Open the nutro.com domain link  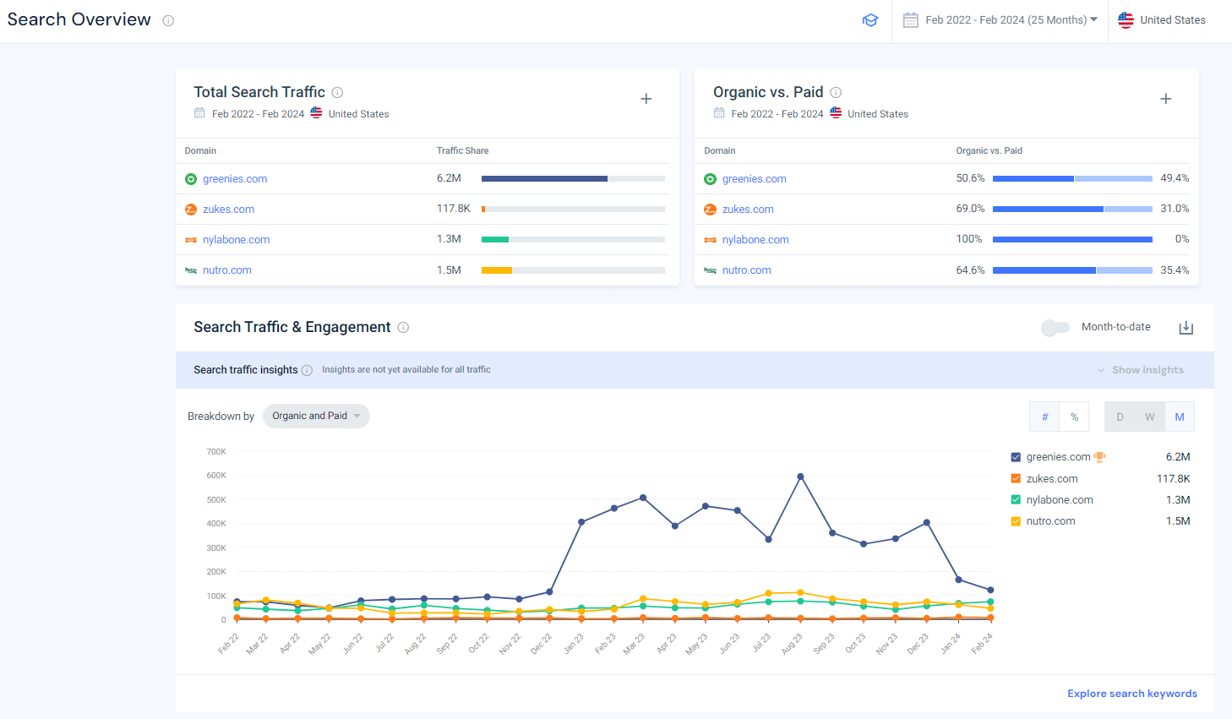[x=226, y=270]
